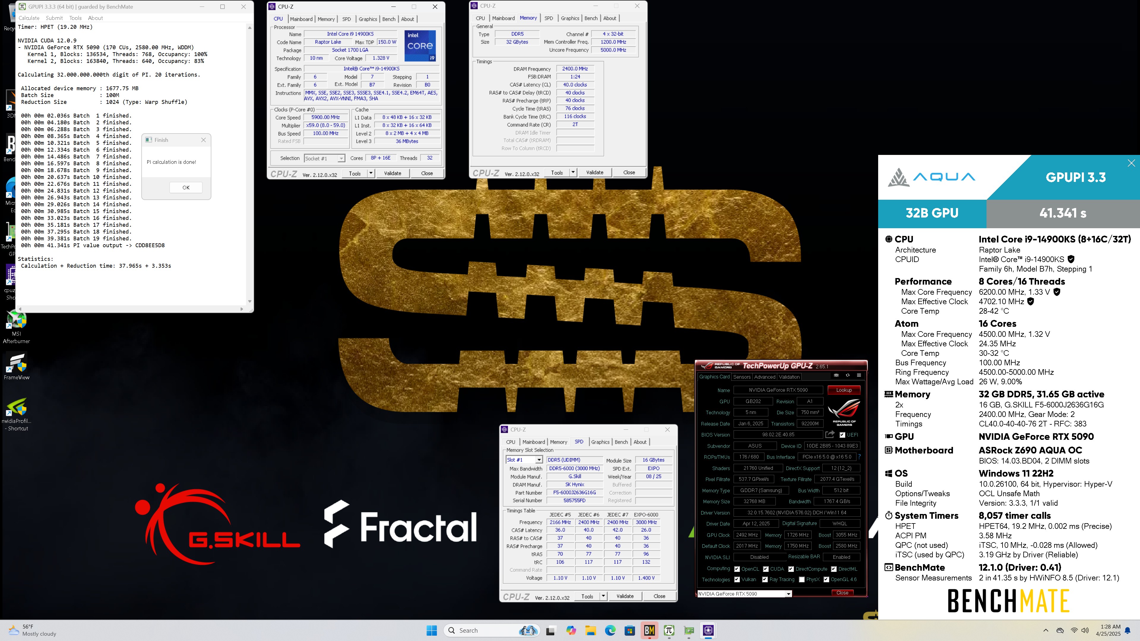Open FrameView desktop shortcut

pos(16,367)
